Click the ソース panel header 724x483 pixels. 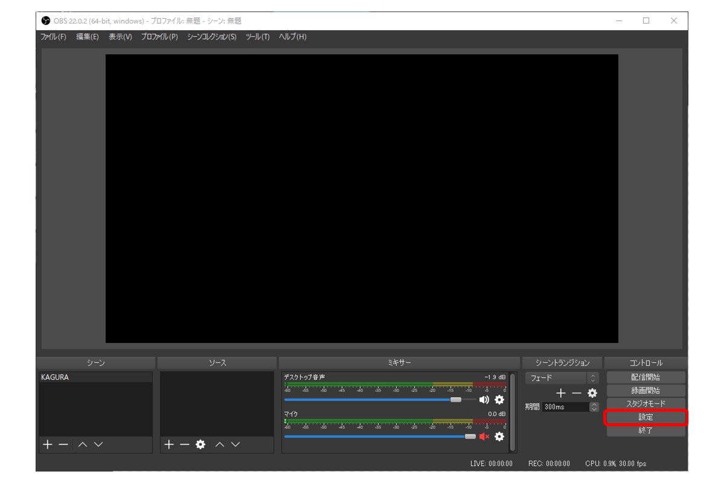point(217,363)
